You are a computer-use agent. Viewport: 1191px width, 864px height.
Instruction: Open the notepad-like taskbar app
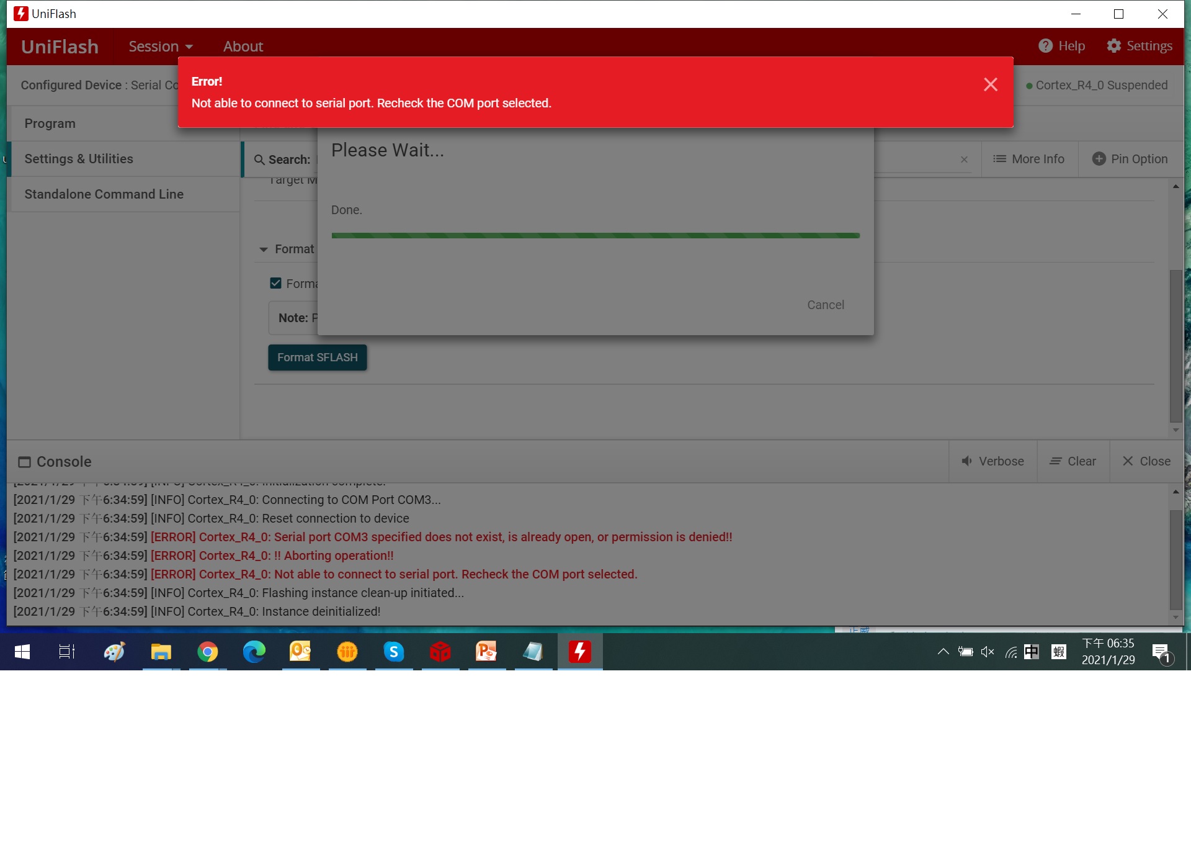[x=533, y=652]
